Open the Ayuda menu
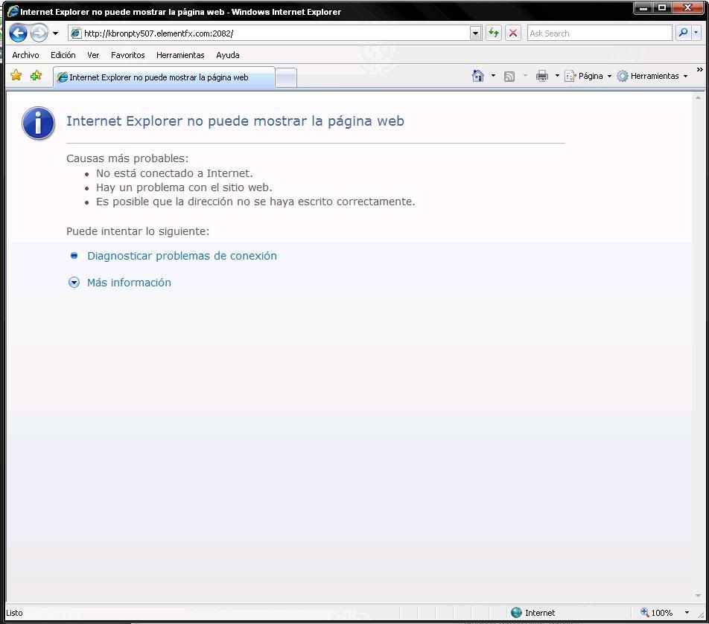Image resolution: width=709 pixels, height=624 pixels. click(x=227, y=55)
